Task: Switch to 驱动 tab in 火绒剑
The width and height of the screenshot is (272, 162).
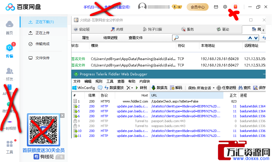Action: pos(223,29)
